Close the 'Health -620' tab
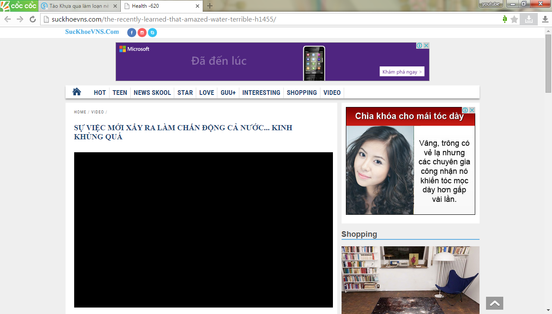The height and width of the screenshot is (314, 552). pyautogui.click(x=198, y=6)
